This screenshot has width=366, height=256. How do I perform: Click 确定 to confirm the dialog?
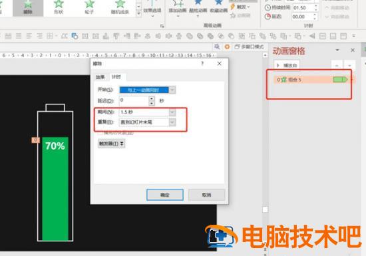(165, 195)
